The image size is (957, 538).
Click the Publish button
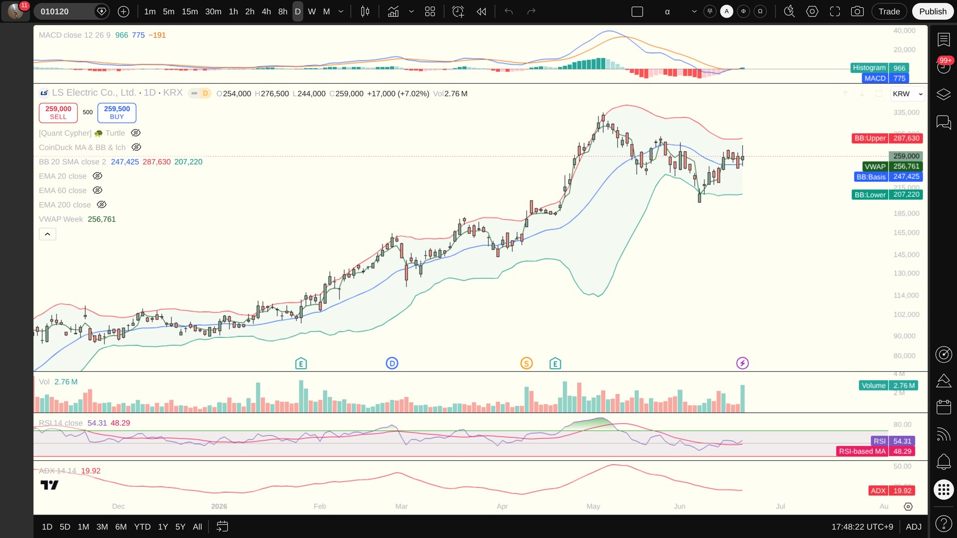pyautogui.click(x=932, y=11)
